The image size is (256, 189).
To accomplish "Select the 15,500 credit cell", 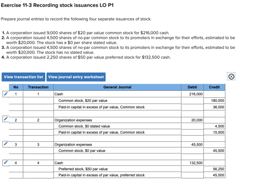I will (214, 132).
